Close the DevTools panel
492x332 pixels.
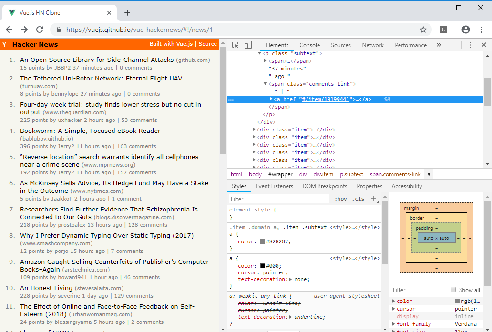pos(484,45)
